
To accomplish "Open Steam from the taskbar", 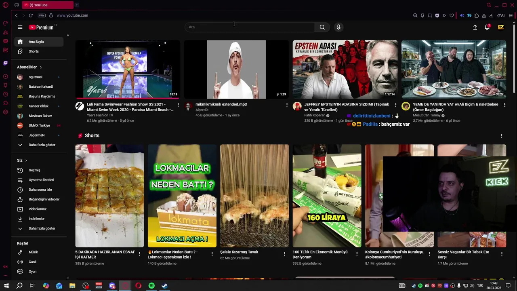I will coord(164,286).
